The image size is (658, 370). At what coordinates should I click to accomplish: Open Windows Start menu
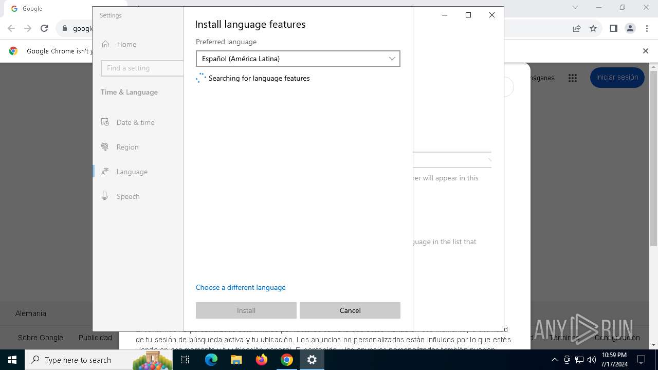click(x=12, y=360)
